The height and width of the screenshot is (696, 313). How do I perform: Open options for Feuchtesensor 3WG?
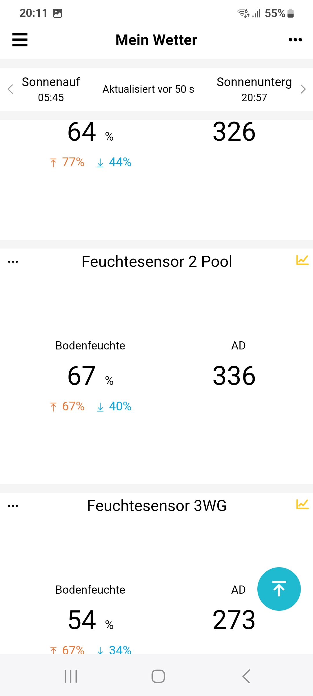click(x=13, y=506)
